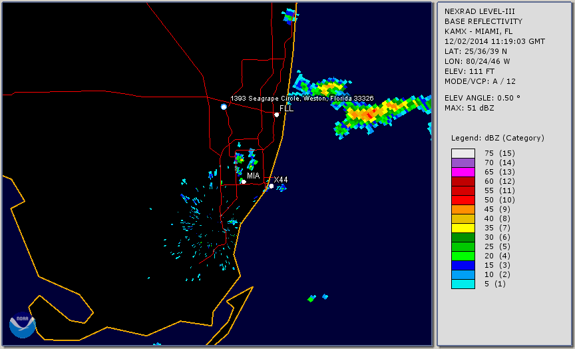The image size is (575, 349).
Task: Click the X44 map label
Action: (x=281, y=180)
